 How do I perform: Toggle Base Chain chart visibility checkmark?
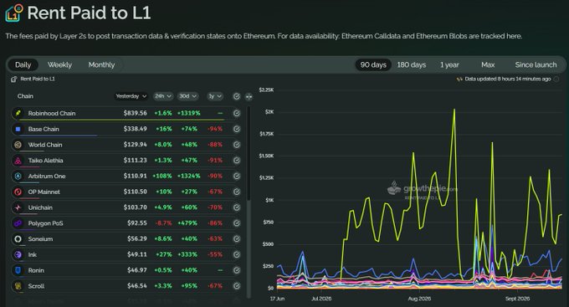(x=237, y=129)
